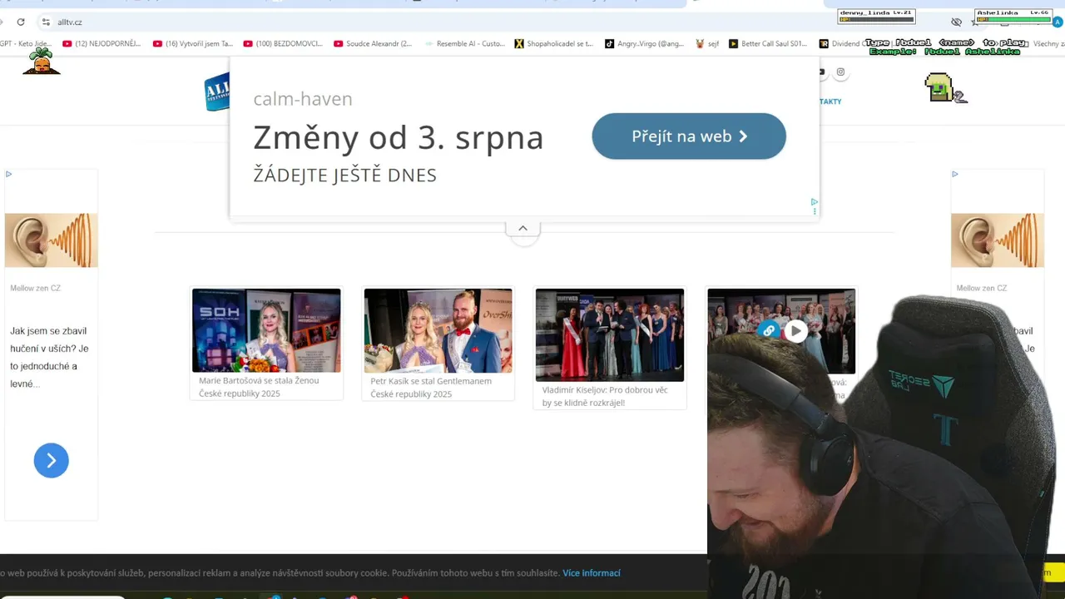Viewport: 1065px width, 599px height.
Task: Open left ad text "Jak jsem se zbavil hučení"
Action: click(49, 357)
